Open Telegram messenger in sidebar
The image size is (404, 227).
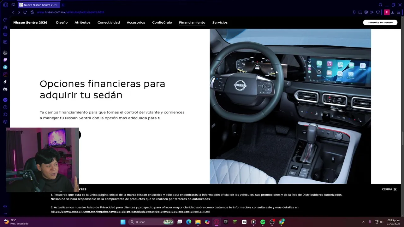click(x=5, y=67)
